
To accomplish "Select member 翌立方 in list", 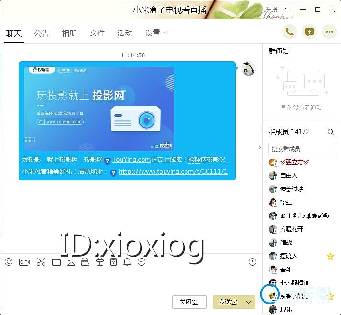I will 301,162.
